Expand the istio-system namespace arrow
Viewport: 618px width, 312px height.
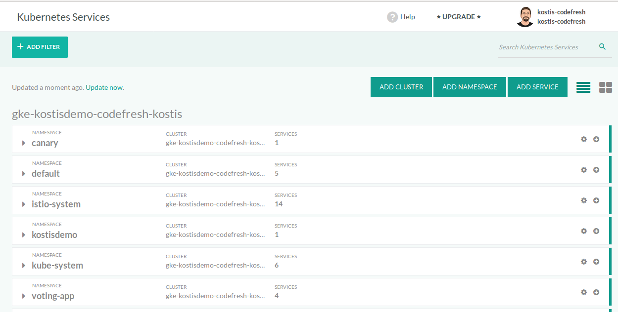pyautogui.click(x=24, y=204)
